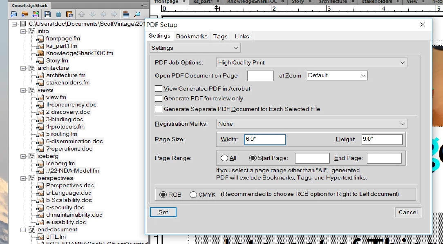Choose the CMYK color option
Image resolution: width=443 pixels, height=244 pixels.
[193, 195]
